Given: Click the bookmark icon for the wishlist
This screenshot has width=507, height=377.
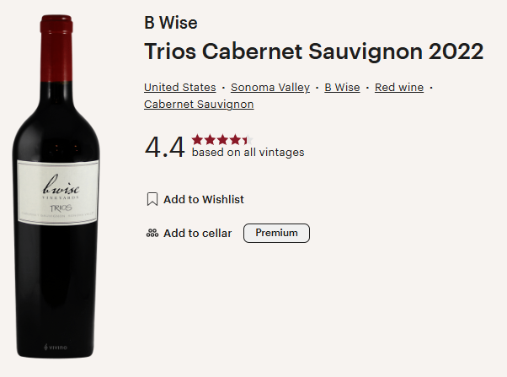Looking at the screenshot, I should (x=152, y=200).
